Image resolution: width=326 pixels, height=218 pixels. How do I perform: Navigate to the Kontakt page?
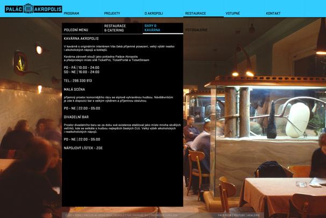coord(273,13)
